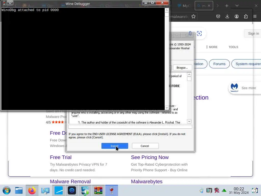Screen dimensions: 261x196
Task: Open the Malwarebytes result link
Action: click(147, 181)
